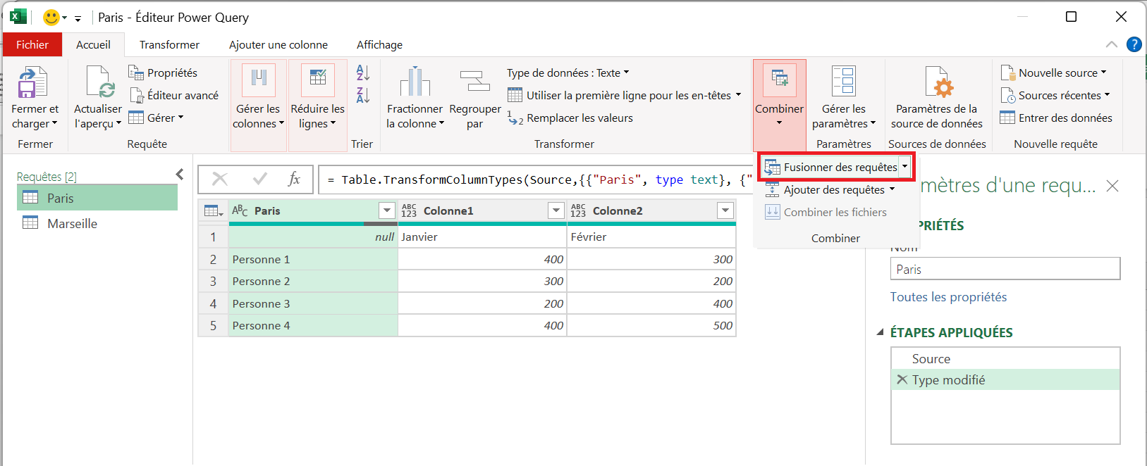Open the Colonne1 column filter dropdown

click(556, 210)
